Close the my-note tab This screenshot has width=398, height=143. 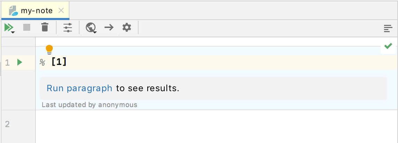click(61, 11)
